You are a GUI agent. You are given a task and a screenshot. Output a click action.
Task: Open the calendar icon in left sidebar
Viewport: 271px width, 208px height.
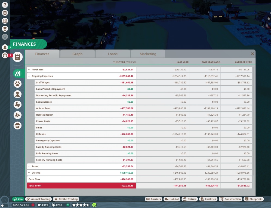[x=5, y=21]
